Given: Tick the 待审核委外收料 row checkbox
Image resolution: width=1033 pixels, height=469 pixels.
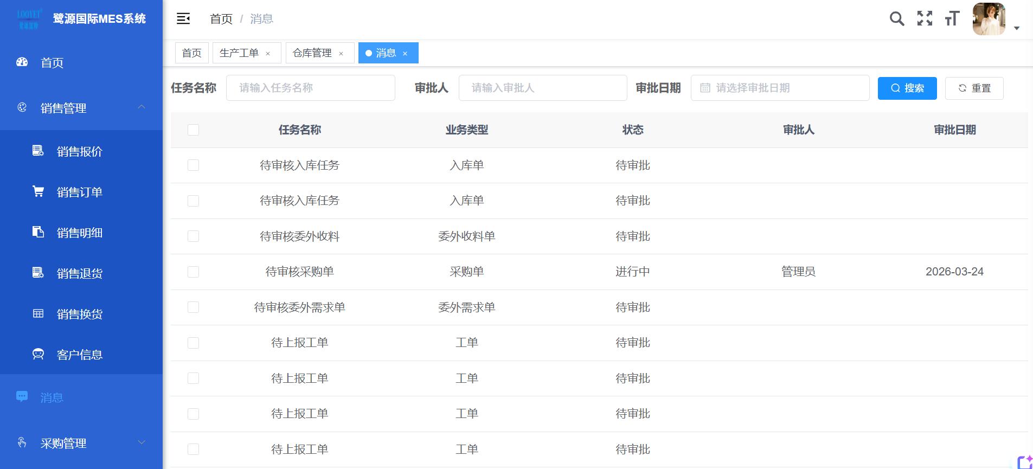Looking at the screenshot, I should pos(193,236).
